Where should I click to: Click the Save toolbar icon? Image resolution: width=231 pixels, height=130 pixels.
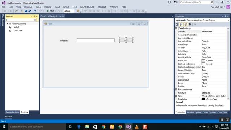(26, 11)
